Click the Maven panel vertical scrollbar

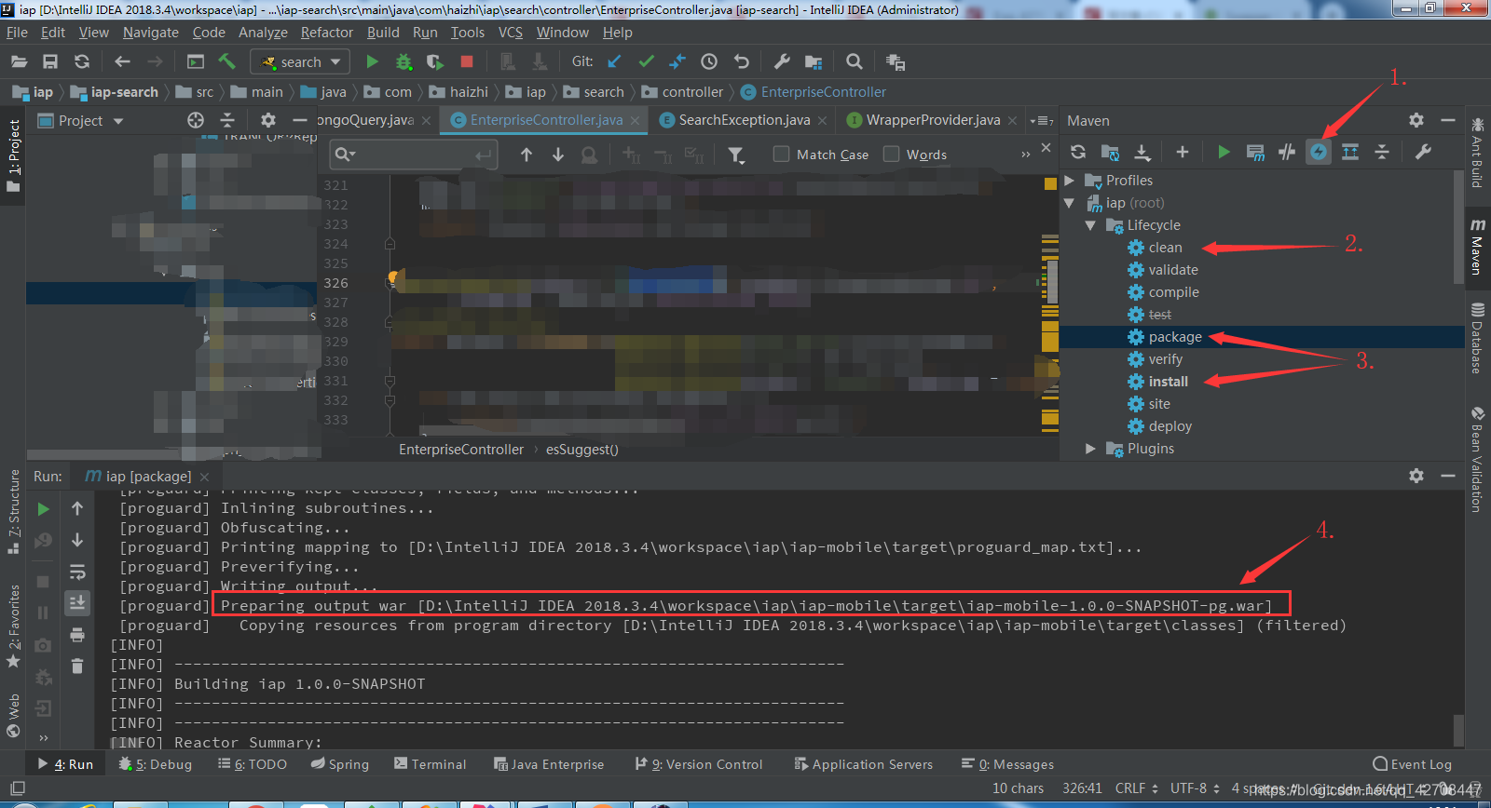1458,228
